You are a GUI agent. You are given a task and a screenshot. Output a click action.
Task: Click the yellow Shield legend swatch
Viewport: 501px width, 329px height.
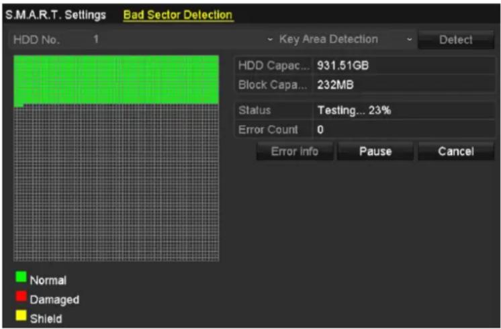[x=21, y=316]
